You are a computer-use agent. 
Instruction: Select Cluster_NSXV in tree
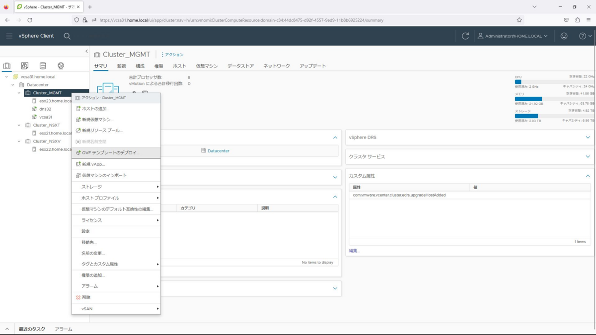pyautogui.click(x=47, y=141)
